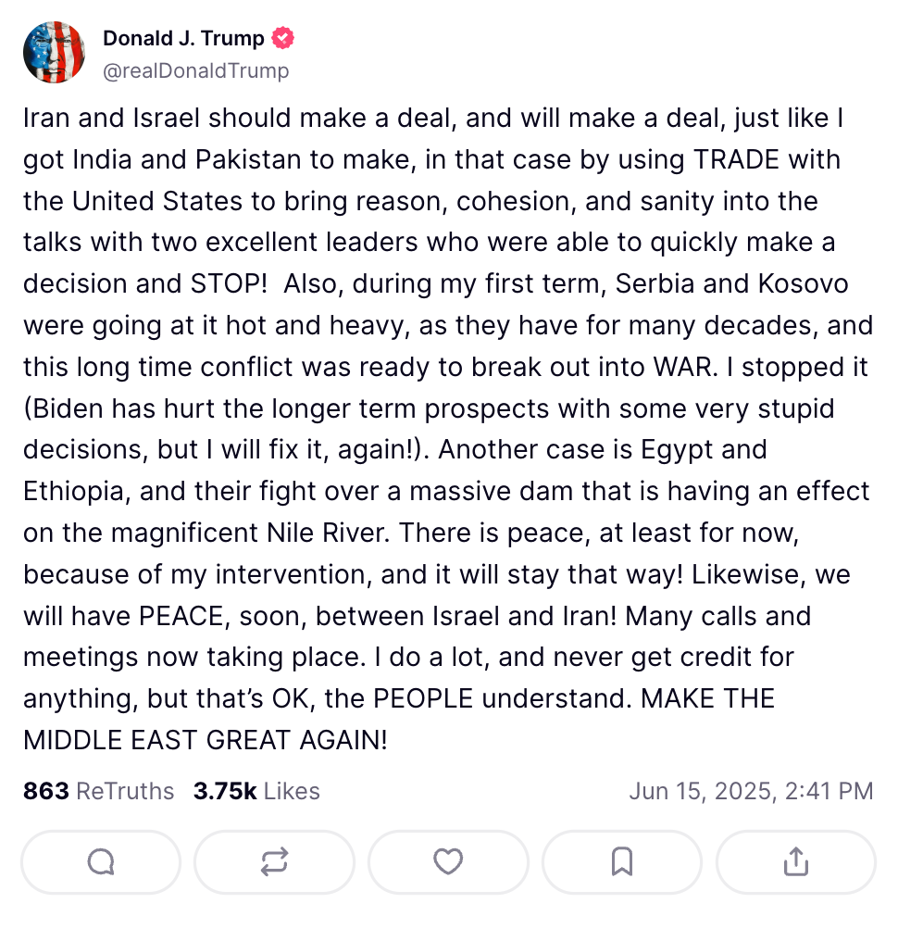
Task: Open the flag-themed profile avatar
Action: (x=54, y=52)
